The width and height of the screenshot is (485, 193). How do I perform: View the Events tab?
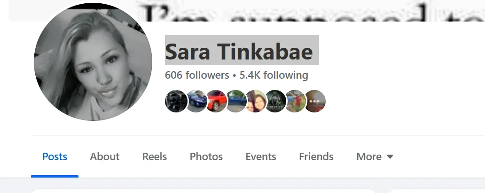(x=261, y=156)
